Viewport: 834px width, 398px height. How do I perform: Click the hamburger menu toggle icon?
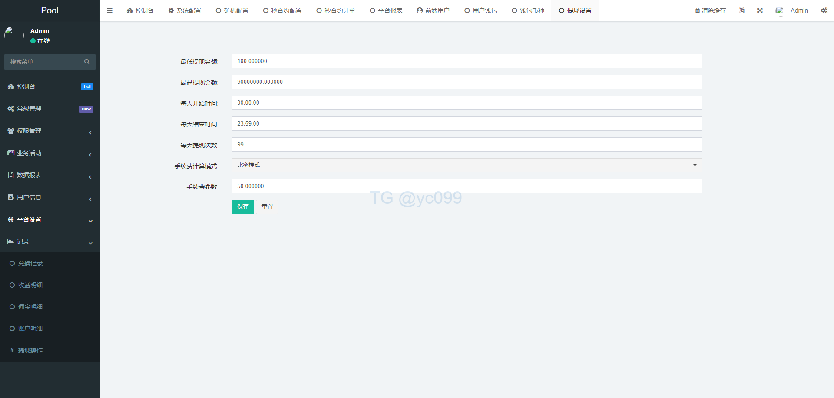(109, 10)
